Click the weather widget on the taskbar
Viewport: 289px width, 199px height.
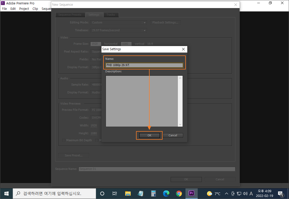[214, 194]
